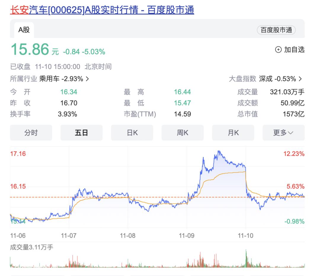
Task: Click the 已收盘 market status text
Action: point(20,66)
